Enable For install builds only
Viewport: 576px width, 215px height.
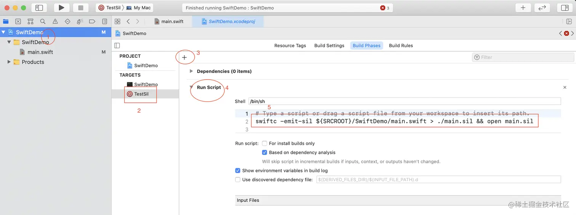tap(264, 143)
